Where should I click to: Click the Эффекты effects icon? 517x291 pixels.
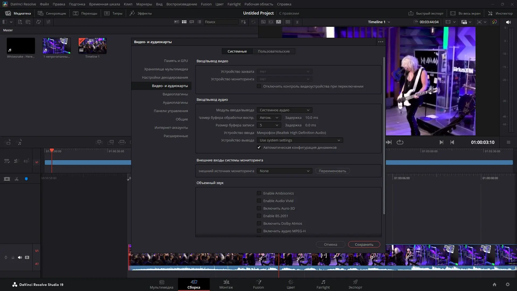[132, 13]
